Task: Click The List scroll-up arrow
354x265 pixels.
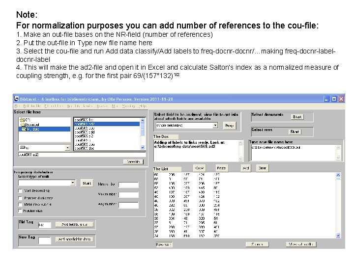Action: (338, 175)
